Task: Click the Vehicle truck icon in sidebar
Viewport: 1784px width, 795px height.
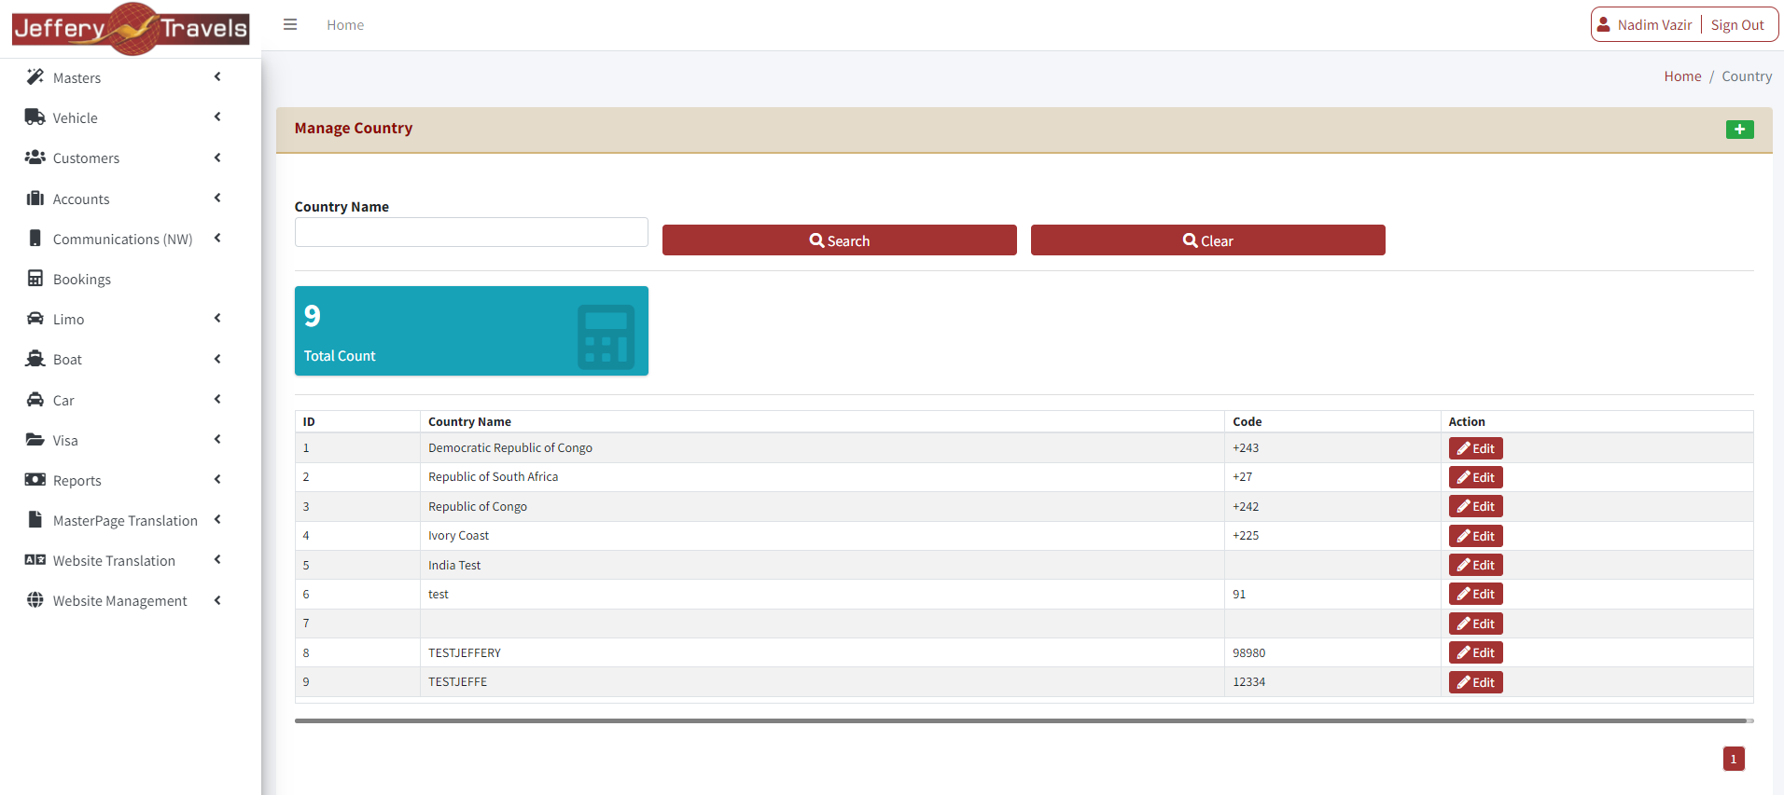Action: pos(35,117)
